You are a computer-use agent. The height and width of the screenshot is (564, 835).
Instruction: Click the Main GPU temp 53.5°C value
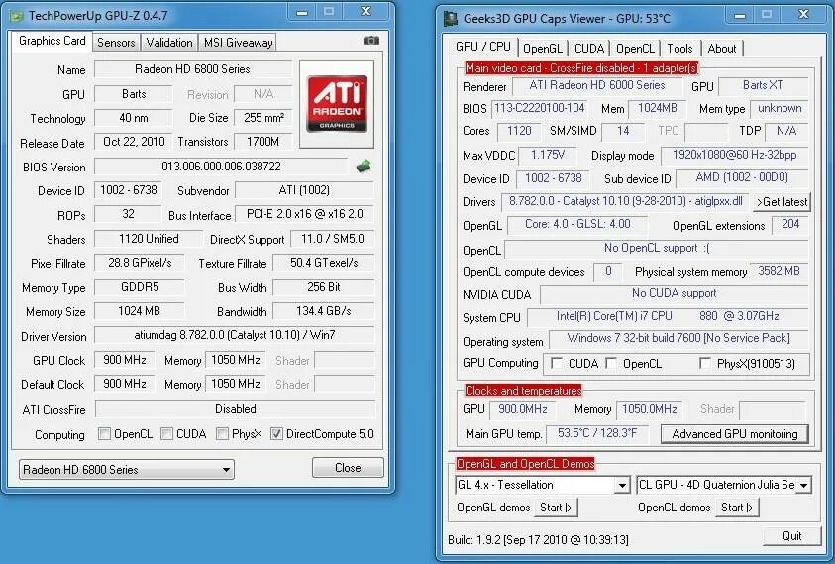tap(597, 433)
